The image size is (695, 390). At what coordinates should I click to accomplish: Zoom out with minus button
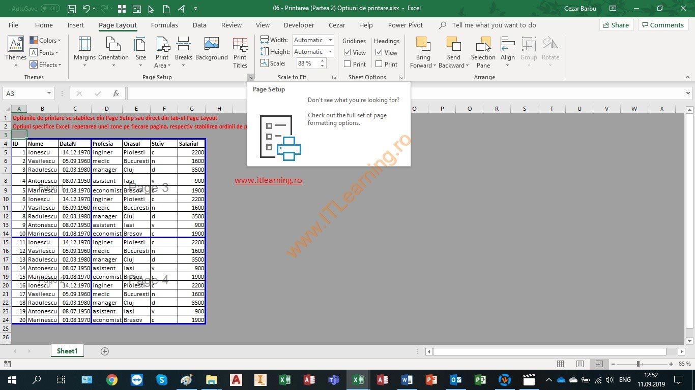[613, 364]
